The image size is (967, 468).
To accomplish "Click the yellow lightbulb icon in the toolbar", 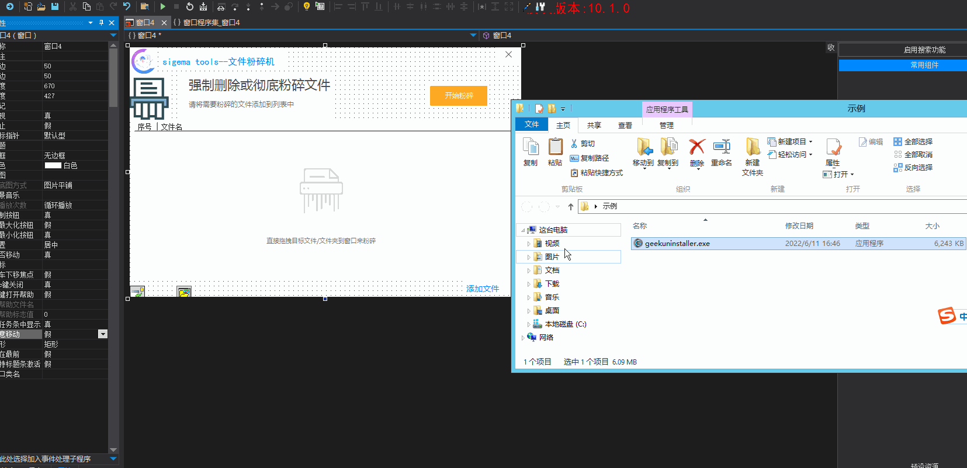I will coord(306,6).
